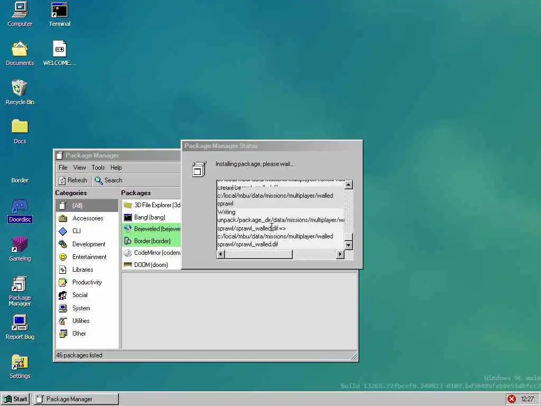
Task: Click the Search toolbar button
Action: tap(109, 180)
